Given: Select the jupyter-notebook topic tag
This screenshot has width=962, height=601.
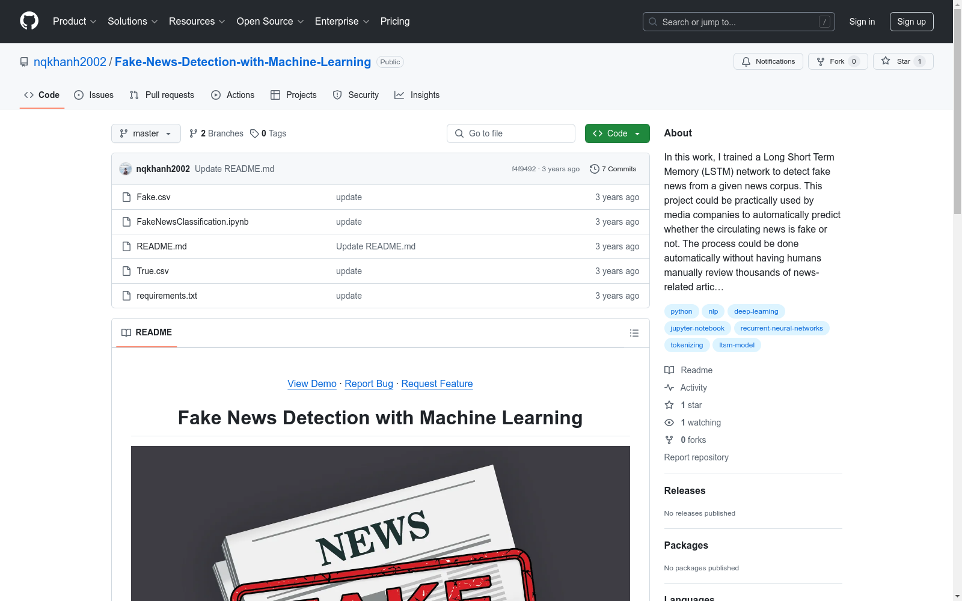Looking at the screenshot, I should (697, 328).
